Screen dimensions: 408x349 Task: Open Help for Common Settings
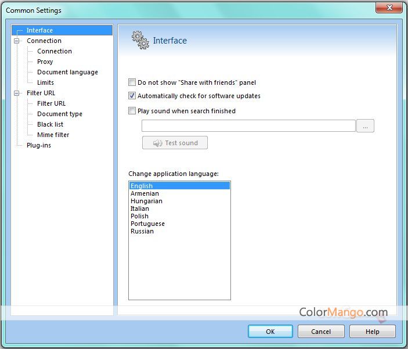click(372, 332)
